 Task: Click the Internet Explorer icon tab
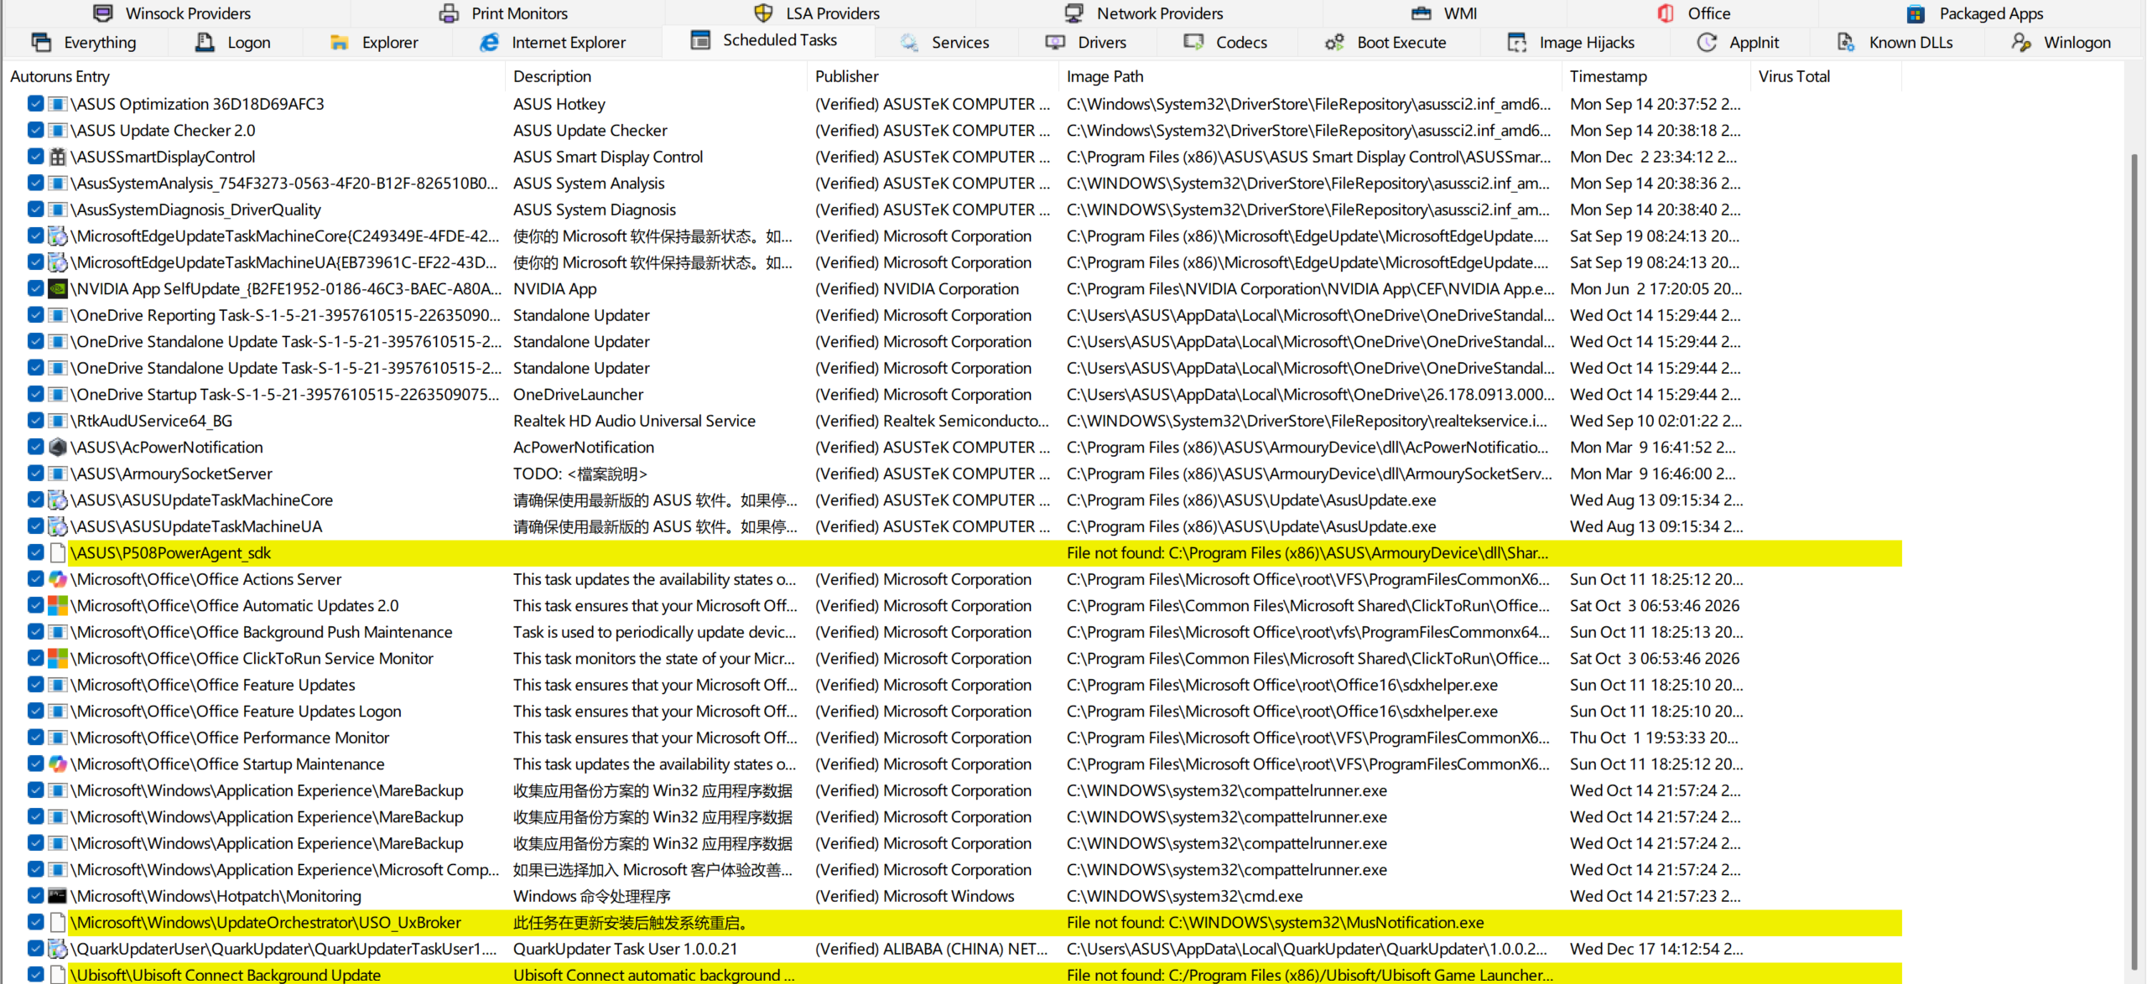(489, 42)
